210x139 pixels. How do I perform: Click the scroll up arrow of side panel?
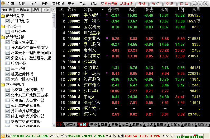pos(54,15)
